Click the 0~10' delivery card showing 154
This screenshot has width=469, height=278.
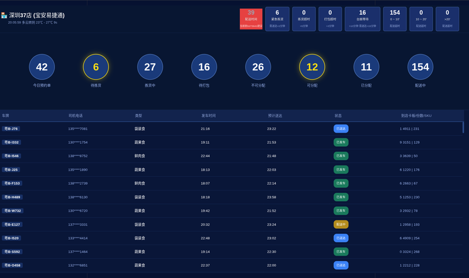[x=395, y=19]
